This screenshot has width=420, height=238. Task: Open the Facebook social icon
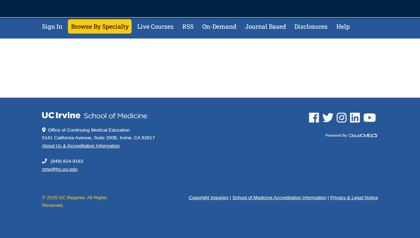[314, 118]
